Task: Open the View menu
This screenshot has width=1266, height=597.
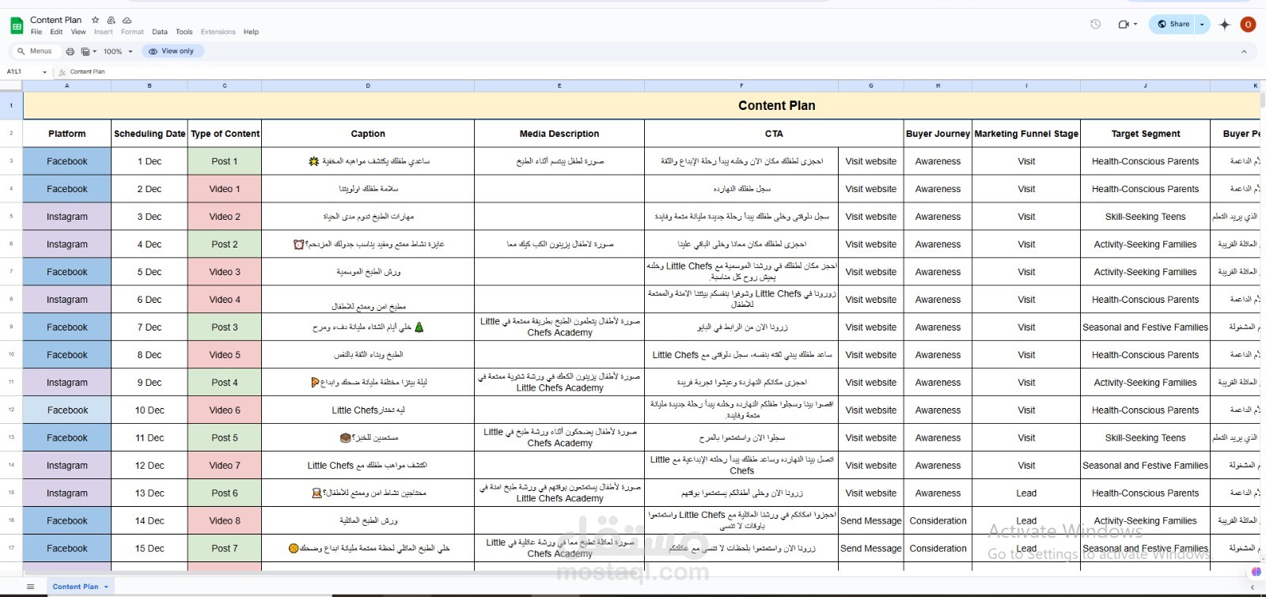Action: pyautogui.click(x=78, y=32)
